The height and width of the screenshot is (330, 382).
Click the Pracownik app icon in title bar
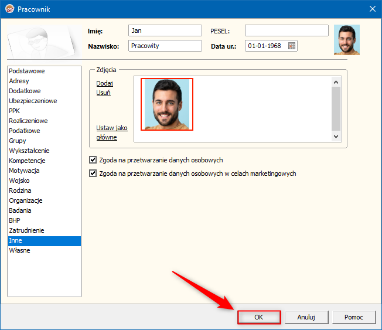[x=9, y=9]
